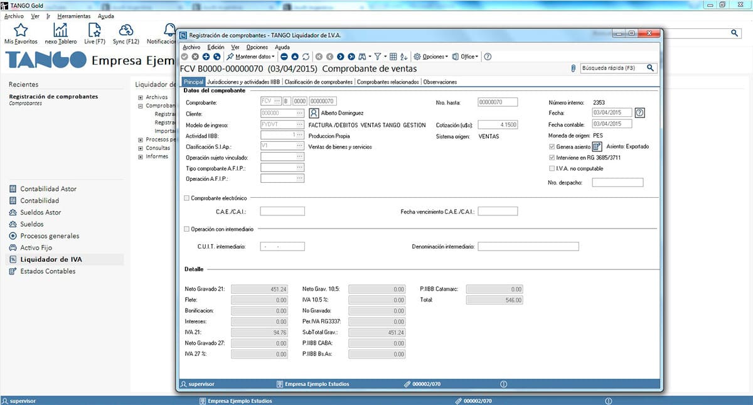Open Edición menu in registration window

point(215,47)
